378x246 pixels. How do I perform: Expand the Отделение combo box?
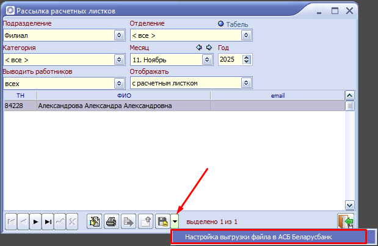tap(247, 35)
